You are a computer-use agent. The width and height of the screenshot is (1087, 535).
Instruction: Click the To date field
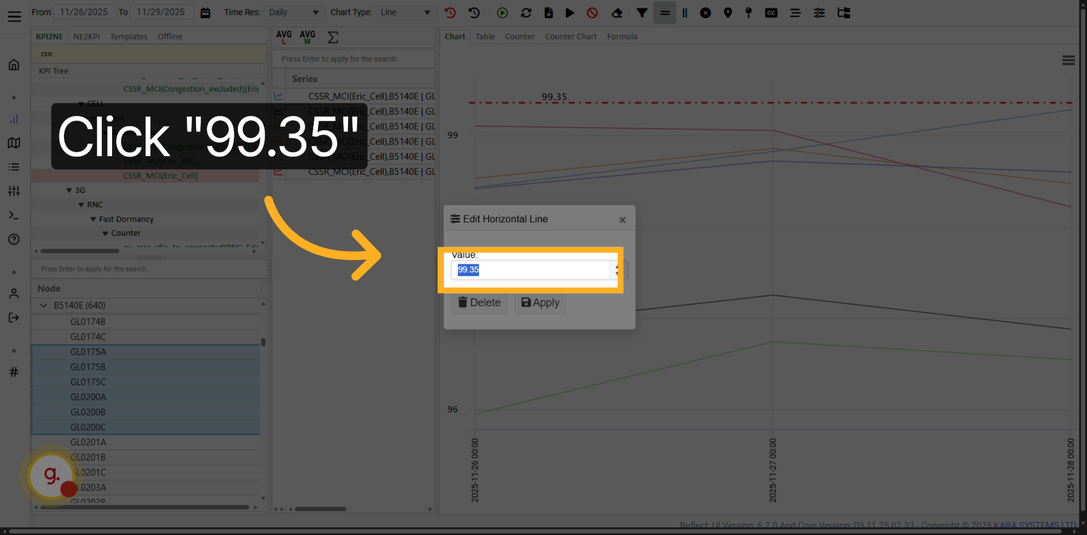tap(161, 12)
